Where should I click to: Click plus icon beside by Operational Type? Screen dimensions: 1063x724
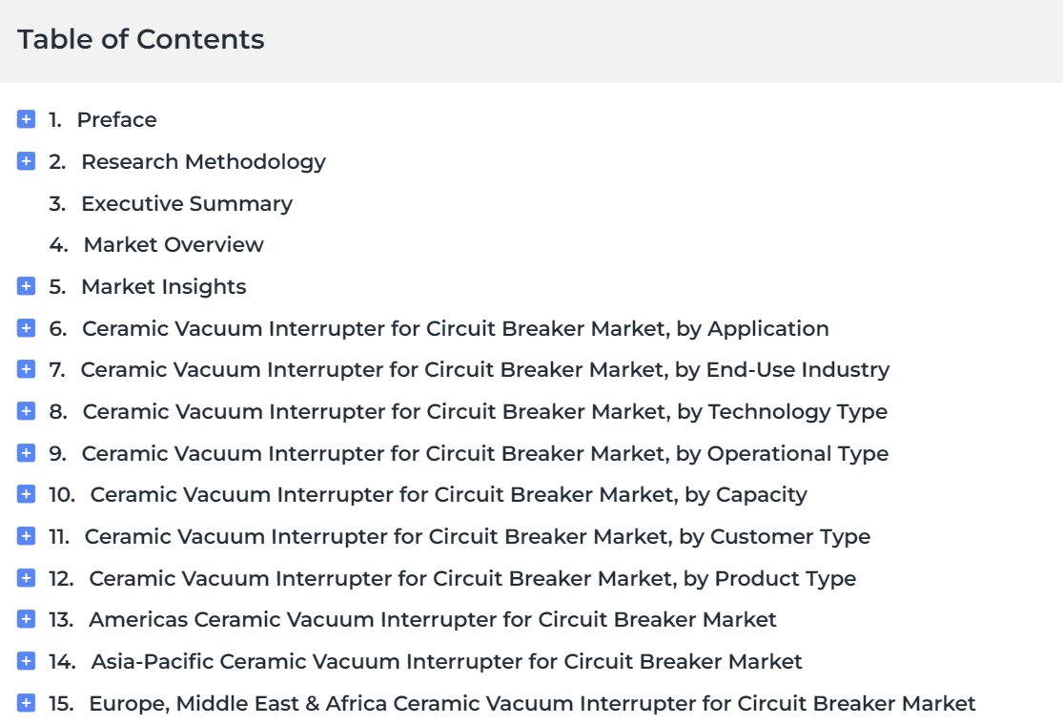point(26,453)
